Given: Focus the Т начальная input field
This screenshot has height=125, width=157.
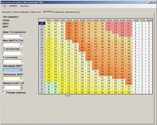Looking at the screenshot, I should coord(13,53).
